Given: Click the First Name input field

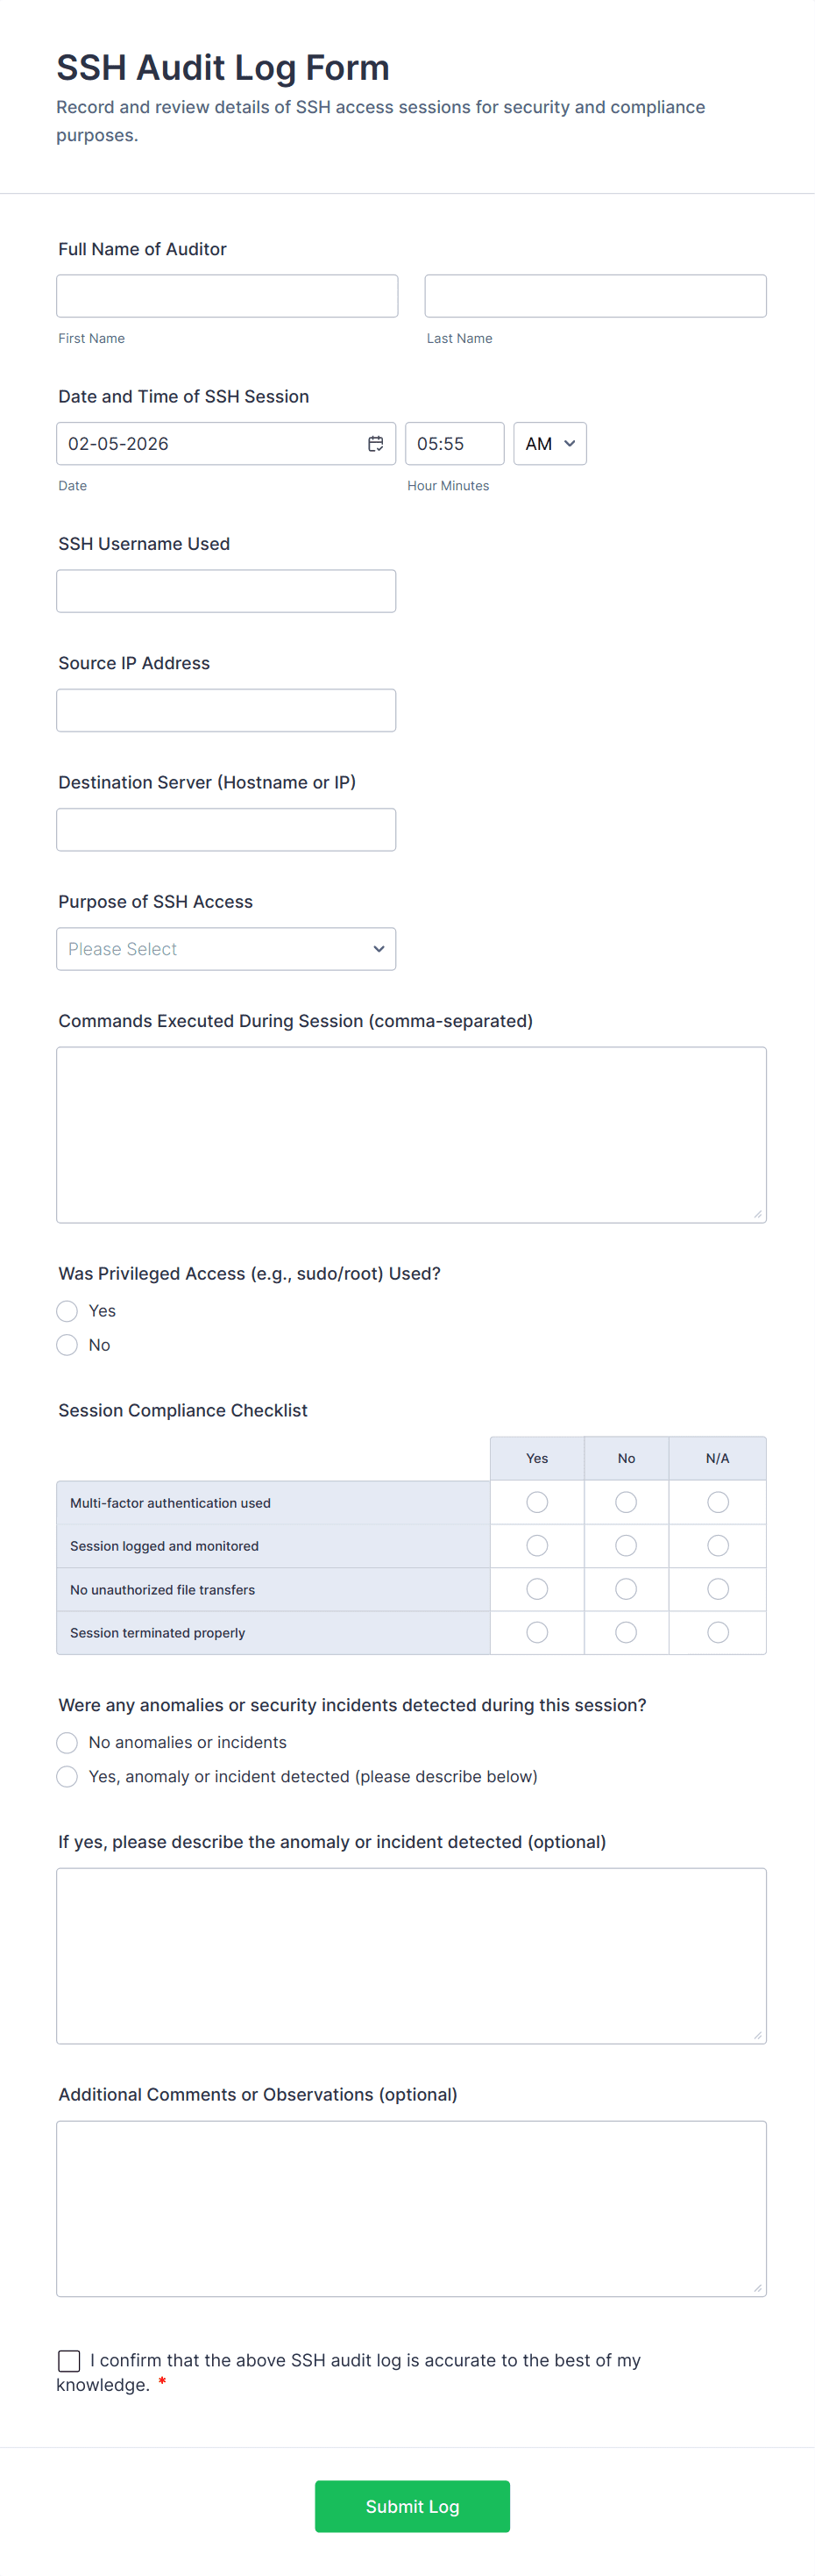Looking at the screenshot, I should tap(227, 296).
